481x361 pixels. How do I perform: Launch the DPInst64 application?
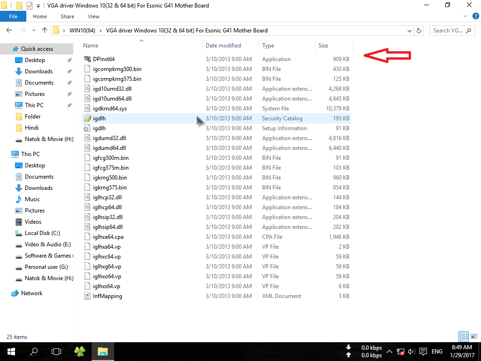click(103, 59)
